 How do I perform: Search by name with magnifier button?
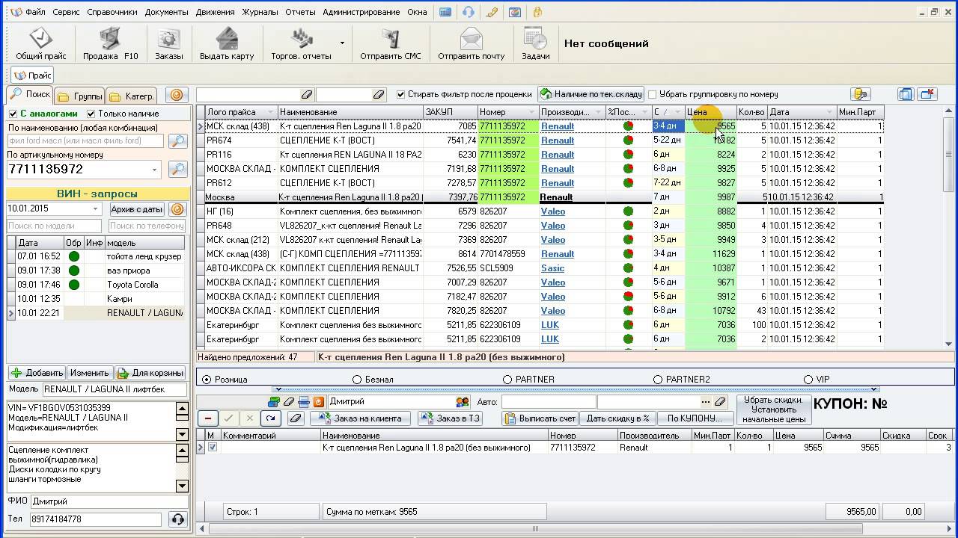tap(178, 140)
